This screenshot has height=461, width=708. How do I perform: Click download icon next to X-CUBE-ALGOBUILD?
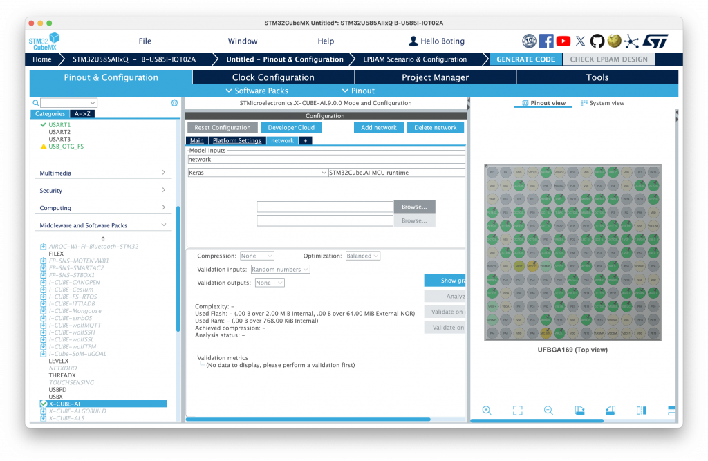coord(44,411)
